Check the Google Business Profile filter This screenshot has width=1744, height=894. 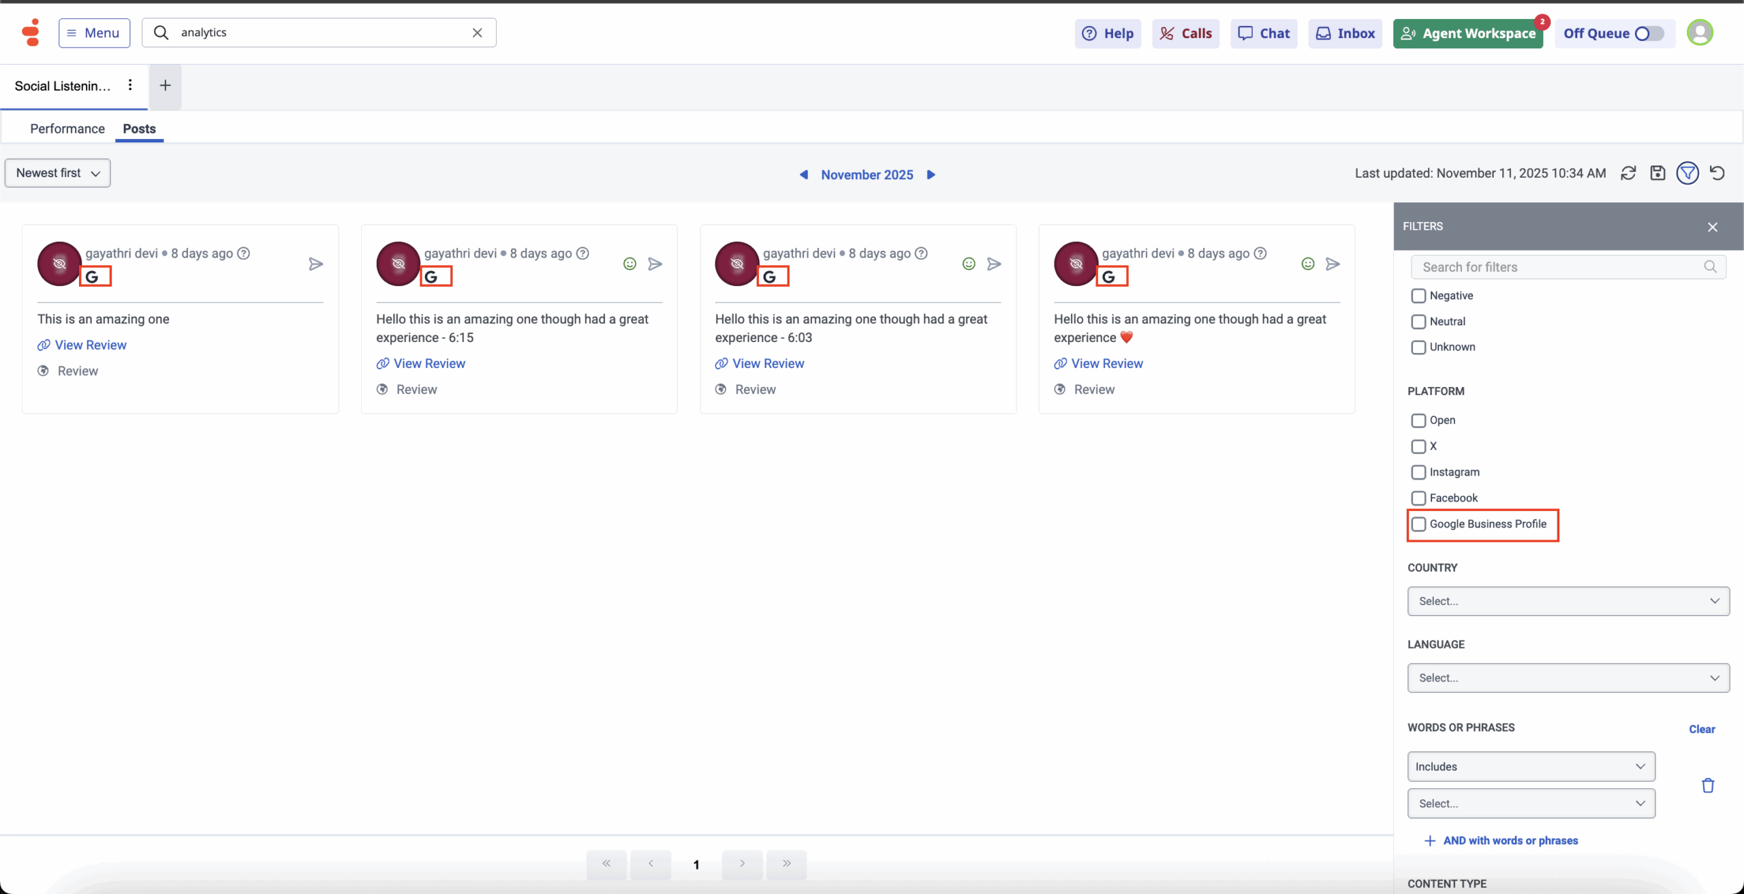coord(1418,524)
